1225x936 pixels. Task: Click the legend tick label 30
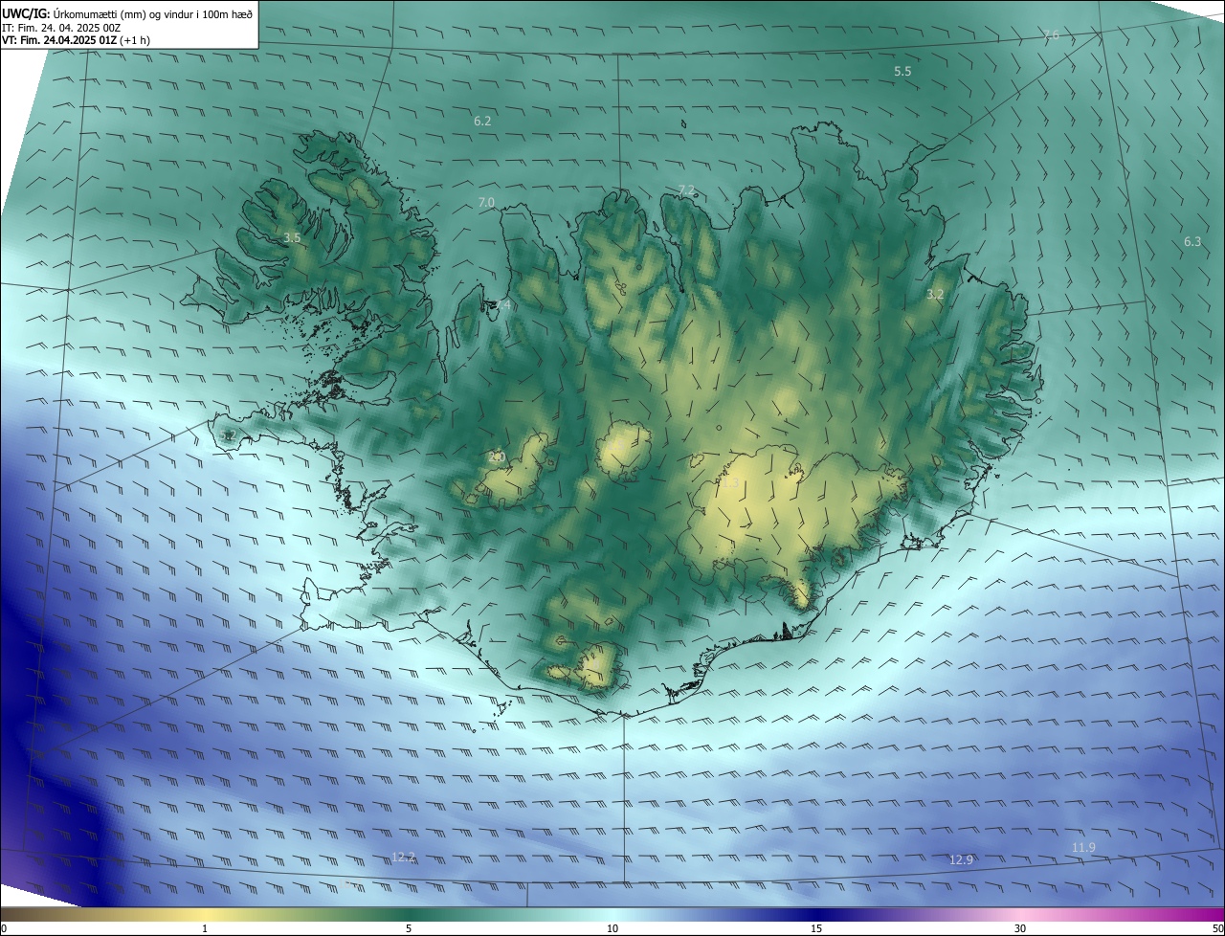click(x=1020, y=929)
